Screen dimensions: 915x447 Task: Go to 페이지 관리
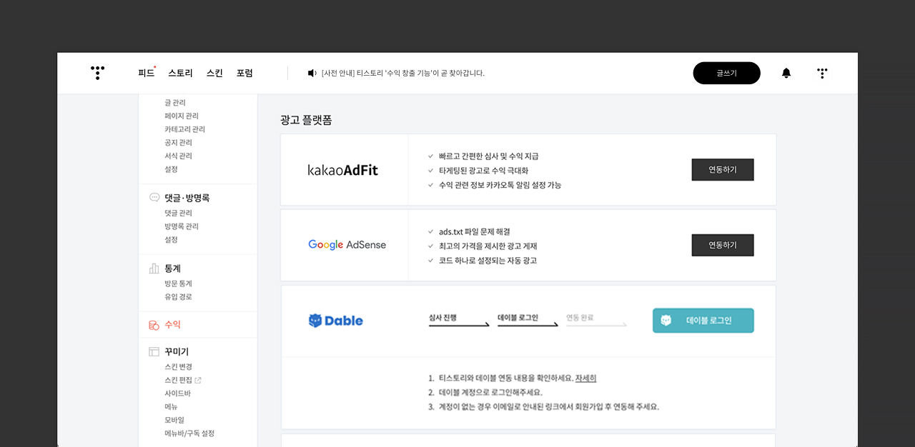182,116
